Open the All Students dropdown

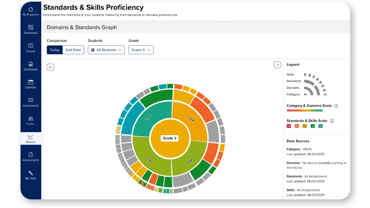click(x=106, y=50)
